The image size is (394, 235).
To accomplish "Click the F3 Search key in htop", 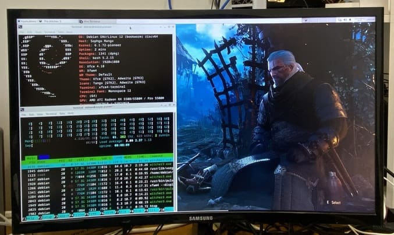I will coord(63,216).
